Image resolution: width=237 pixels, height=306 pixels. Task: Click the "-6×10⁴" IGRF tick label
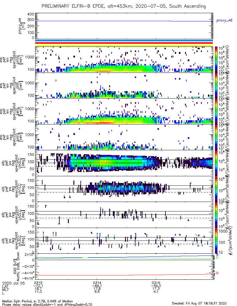point(28,278)
